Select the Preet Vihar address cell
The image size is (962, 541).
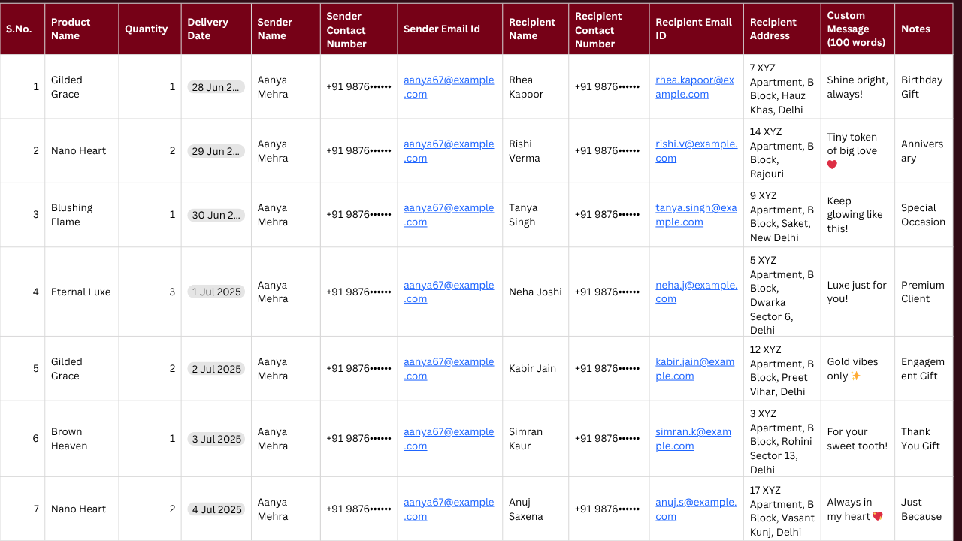pyautogui.click(x=782, y=368)
